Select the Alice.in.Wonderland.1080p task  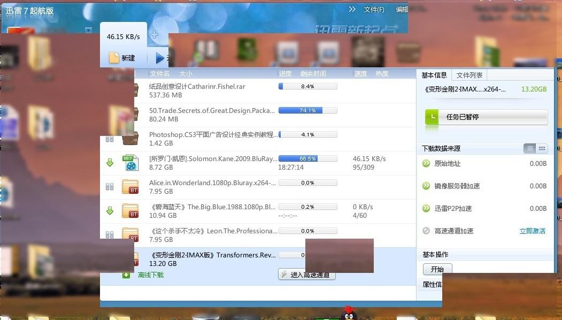click(212, 182)
